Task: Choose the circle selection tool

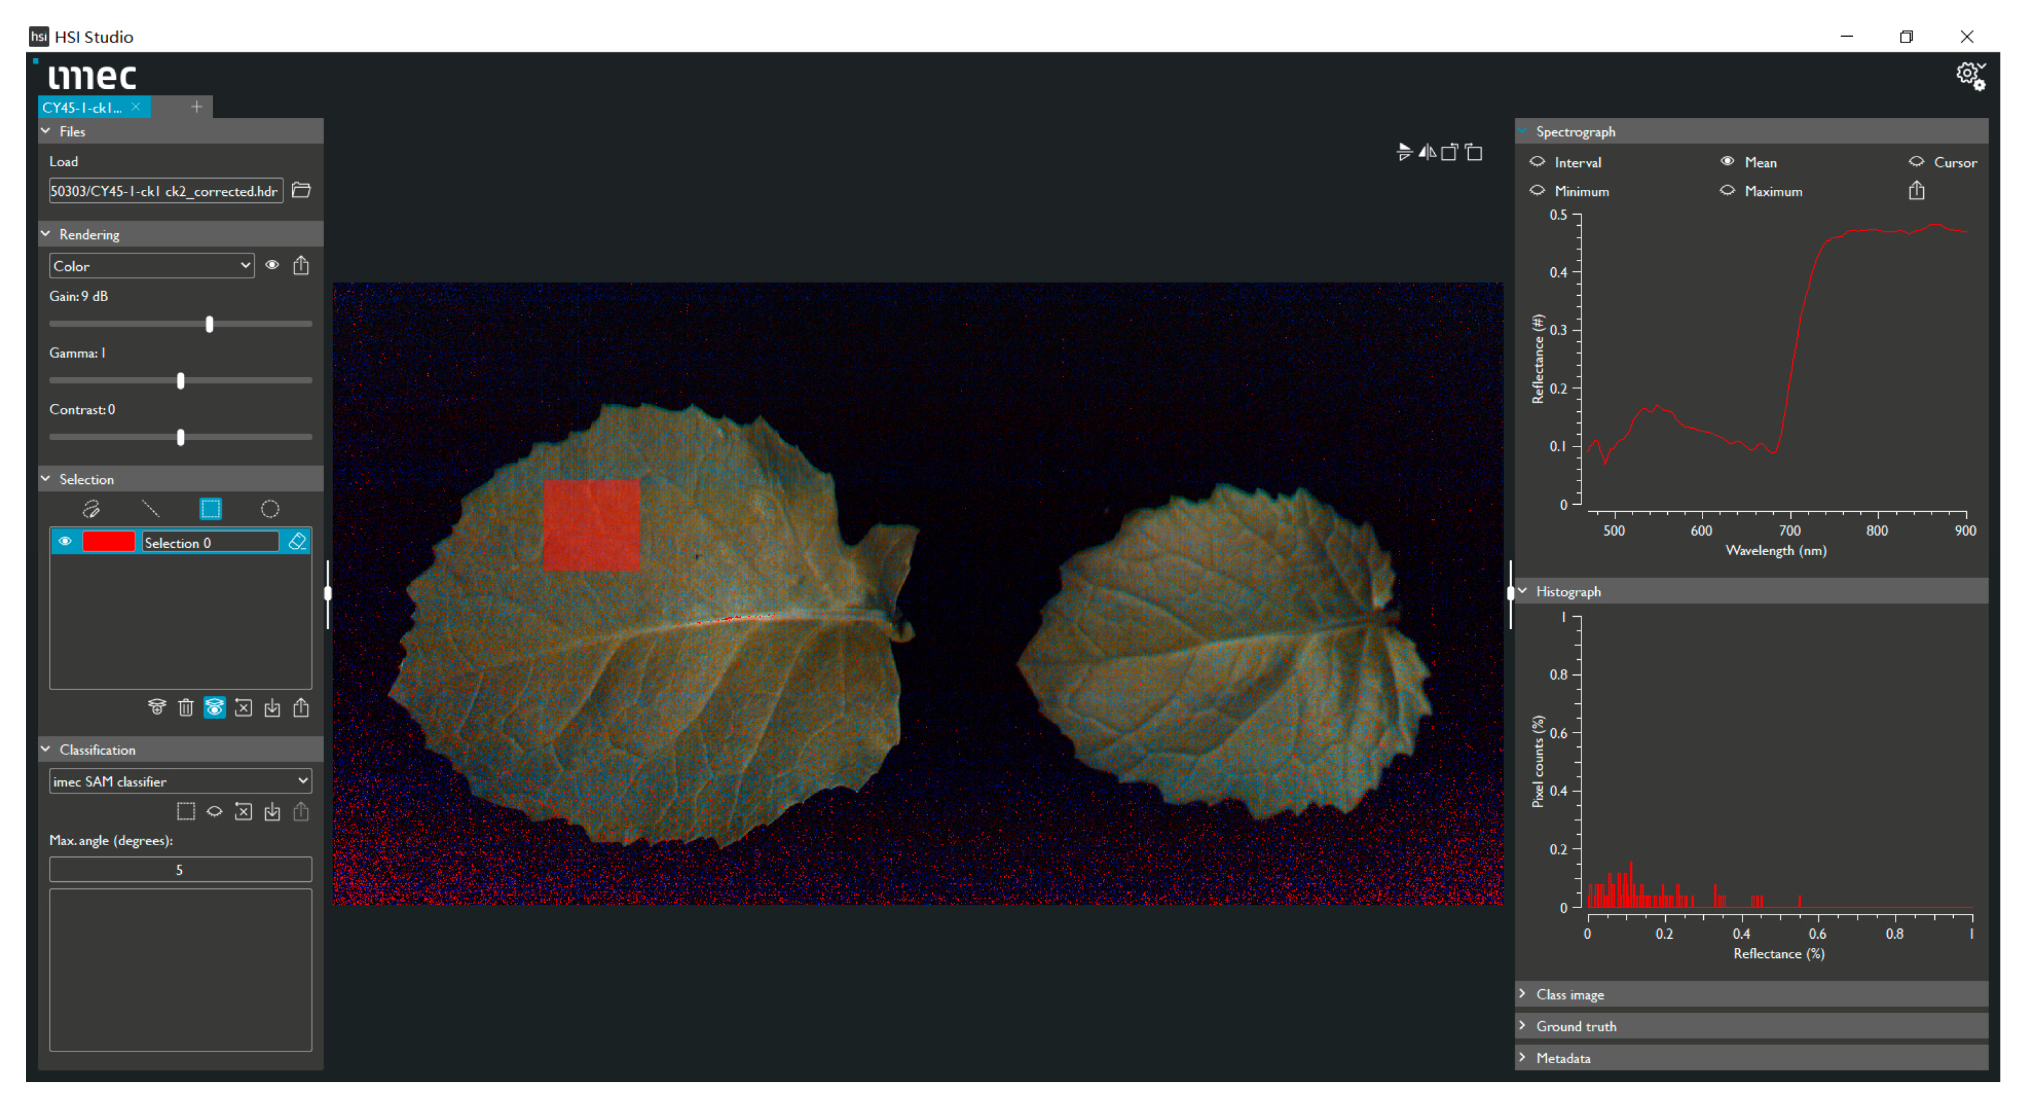Action: [x=270, y=509]
